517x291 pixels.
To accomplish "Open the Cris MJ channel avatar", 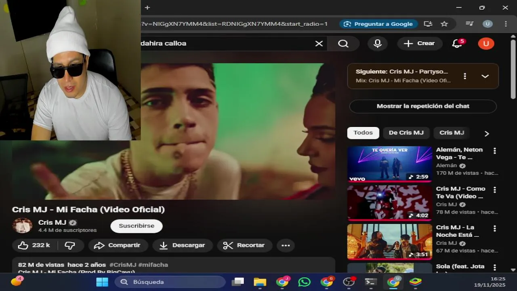I will pyautogui.click(x=22, y=226).
